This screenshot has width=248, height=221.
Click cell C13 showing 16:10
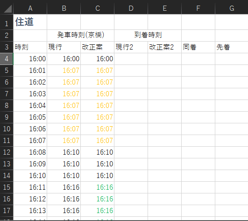(x=98, y=164)
